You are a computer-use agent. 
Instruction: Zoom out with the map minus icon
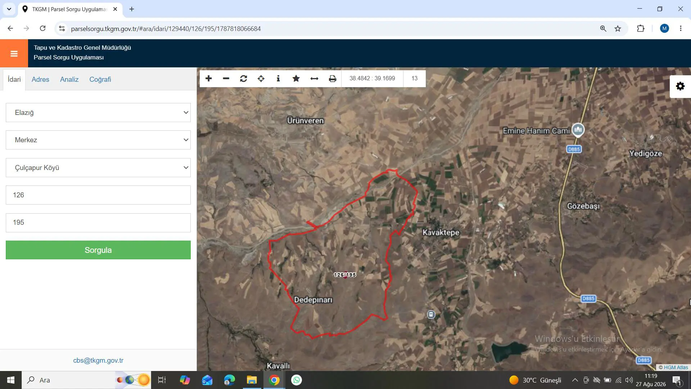point(226,79)
